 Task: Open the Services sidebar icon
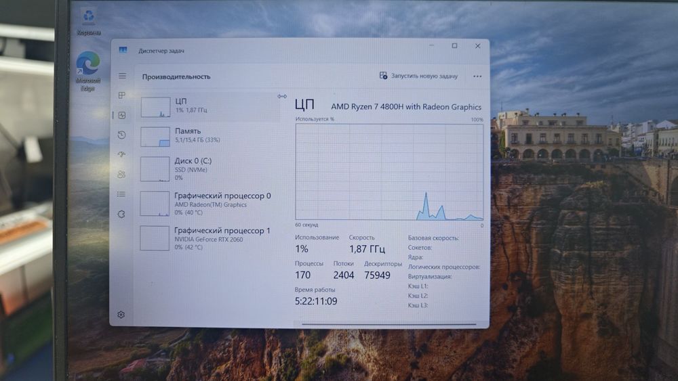point(121,214)
